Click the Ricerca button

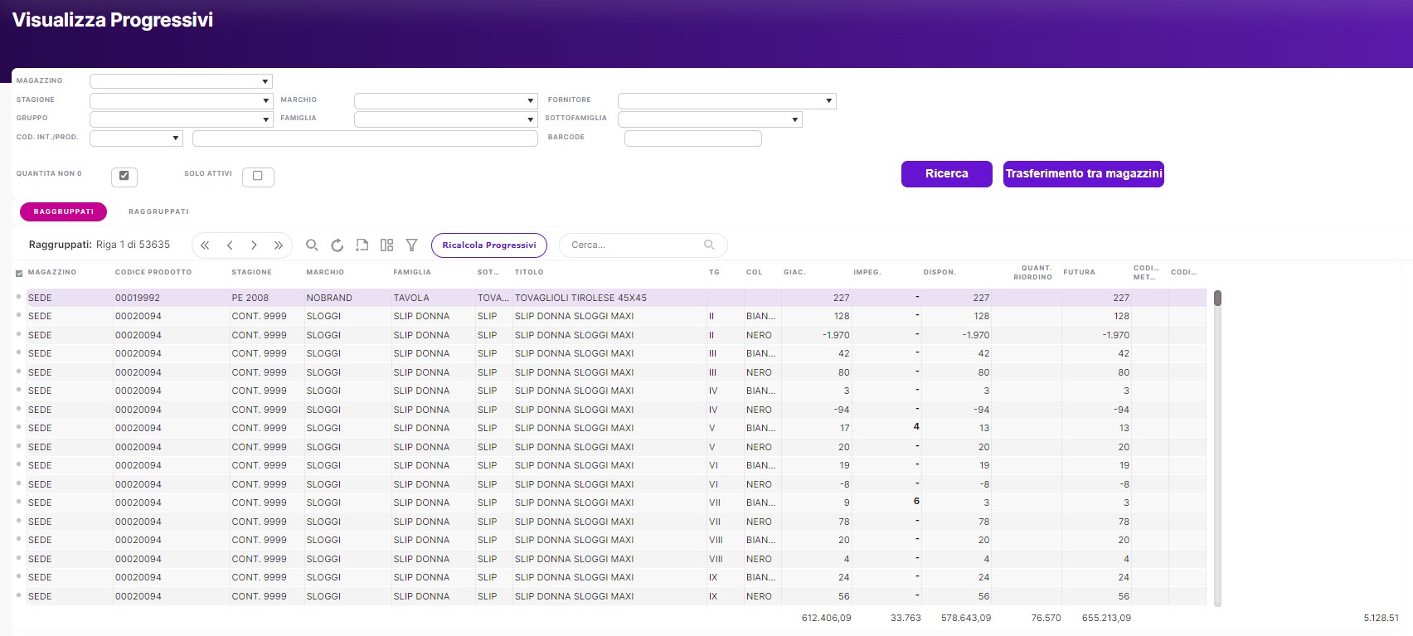(946, 174)
